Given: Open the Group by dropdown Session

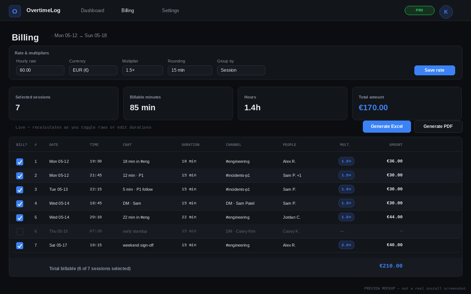Looking at the screenshot, I should (241, 70).
